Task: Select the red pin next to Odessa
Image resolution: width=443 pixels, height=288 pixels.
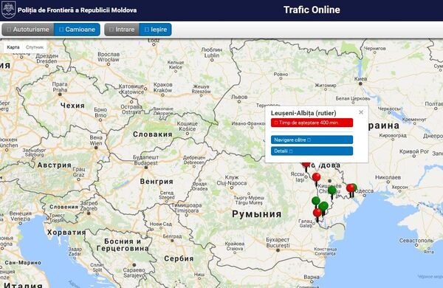Action: 350,188
